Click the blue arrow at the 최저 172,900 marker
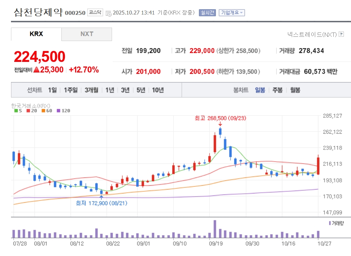351x256 pixels. 101,197
